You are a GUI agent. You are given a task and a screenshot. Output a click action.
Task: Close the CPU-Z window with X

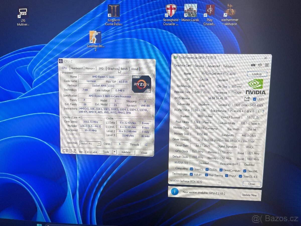[x=150, y=62]
